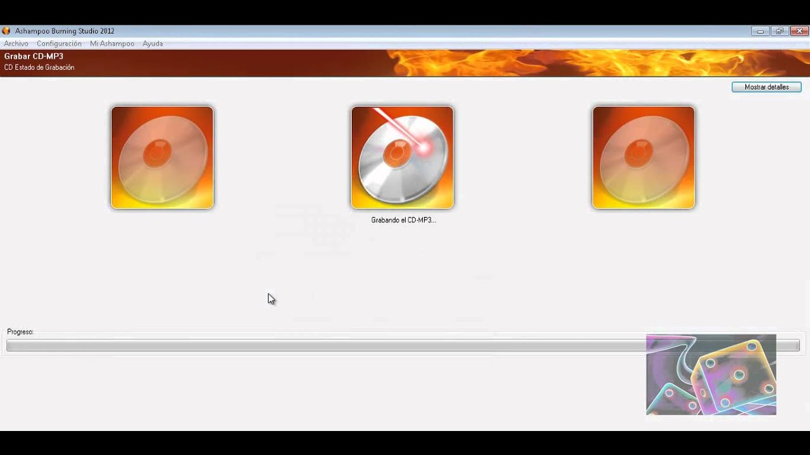Click the dice thumbnail overlay

click(x=711, y=375)
